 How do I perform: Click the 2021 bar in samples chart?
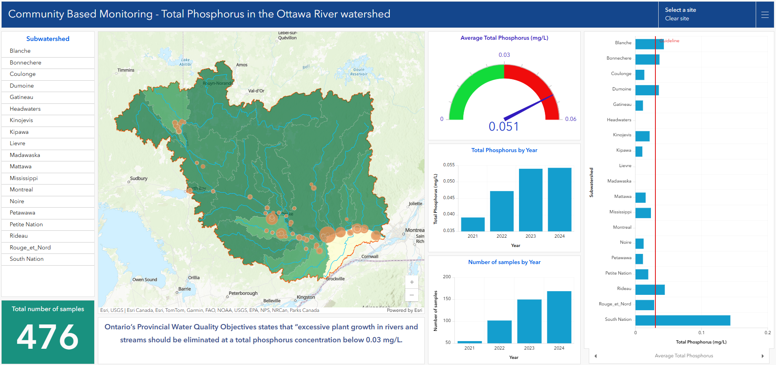click(x=469, y=342)
